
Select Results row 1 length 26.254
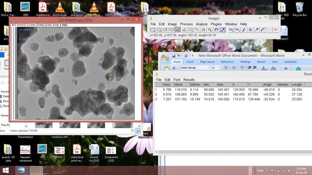click(x=297, y=89)
